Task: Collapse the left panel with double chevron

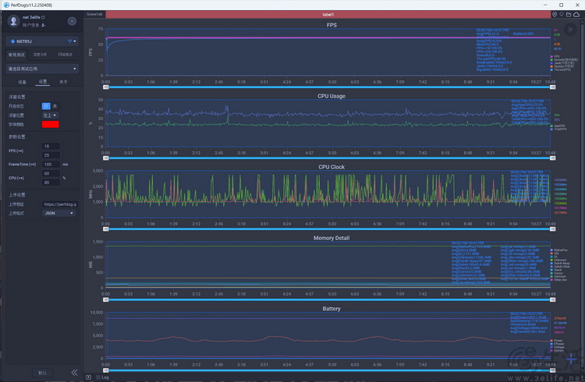Action: click(x=74, y=373)
